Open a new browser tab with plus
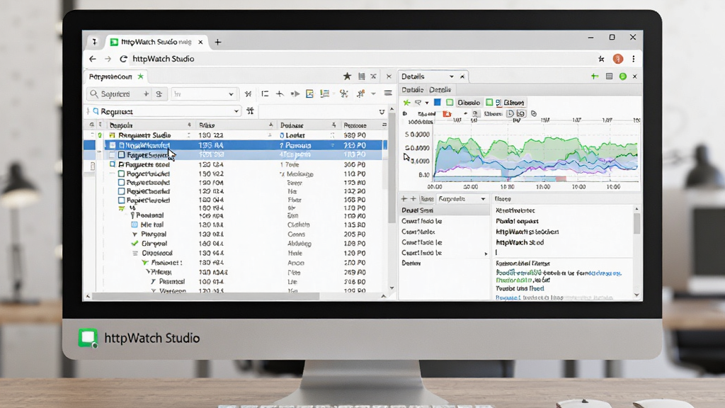This screenshot has width=725, height=408. point(218,42)
